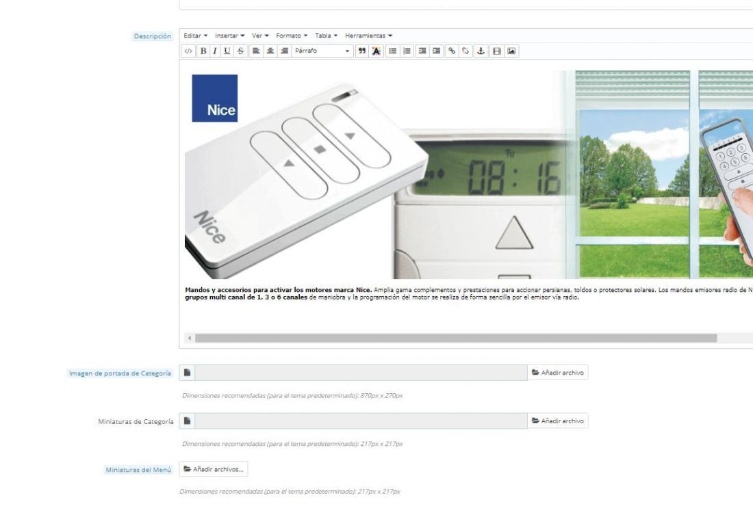Align text left
The height and width of the screenshot is (506, 753).
[x=256, y=51]
